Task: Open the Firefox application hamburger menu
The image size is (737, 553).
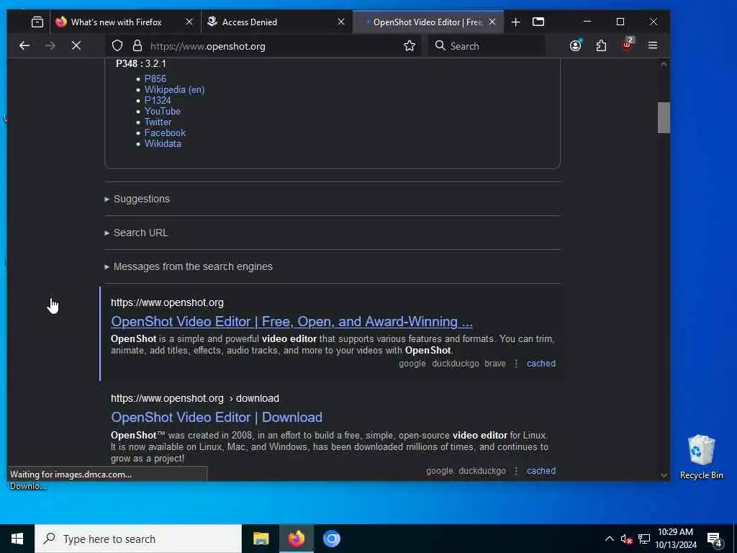Action: click(652, 45)
